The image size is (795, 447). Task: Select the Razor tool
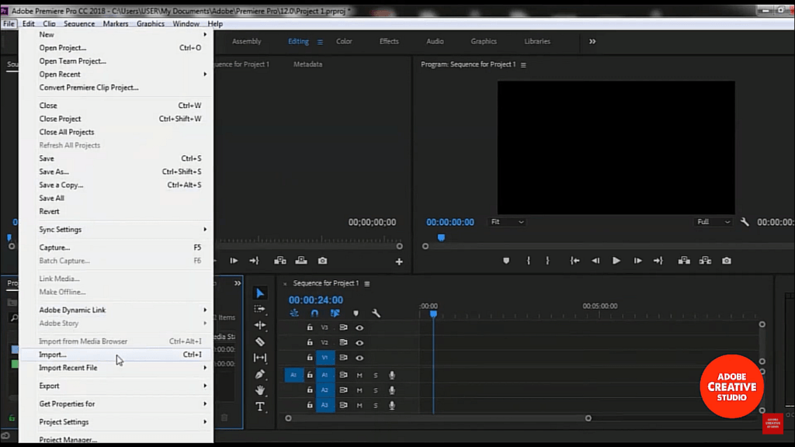click(259, 341)
